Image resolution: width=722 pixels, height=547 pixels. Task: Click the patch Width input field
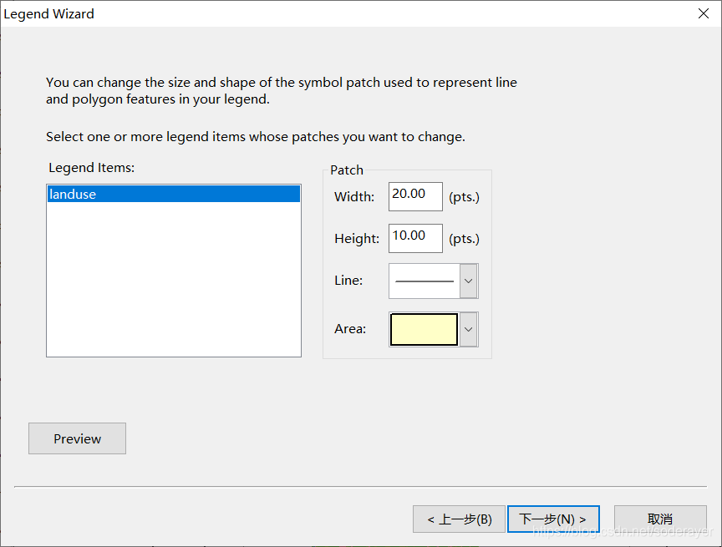point(415,196)
